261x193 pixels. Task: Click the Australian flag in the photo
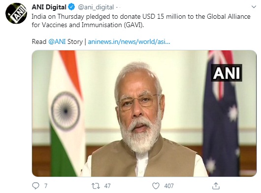coord(221,113)
